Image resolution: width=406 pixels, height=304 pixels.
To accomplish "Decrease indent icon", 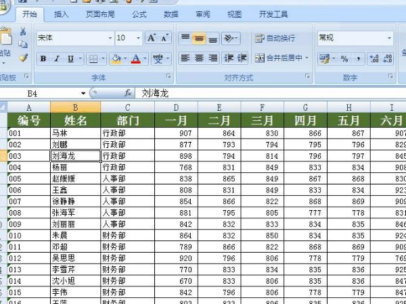I will tap(229, 58).
